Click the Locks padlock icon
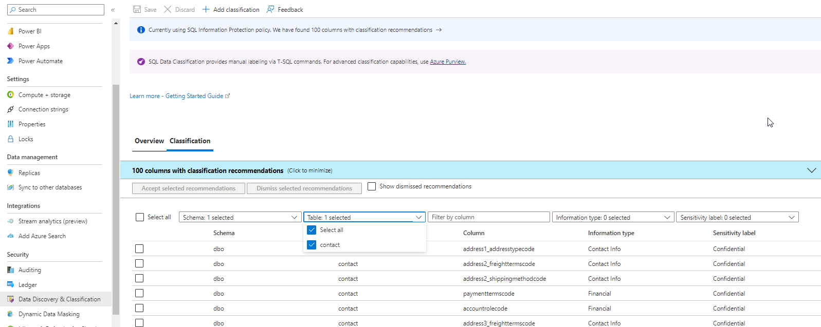 click(10, 139)
